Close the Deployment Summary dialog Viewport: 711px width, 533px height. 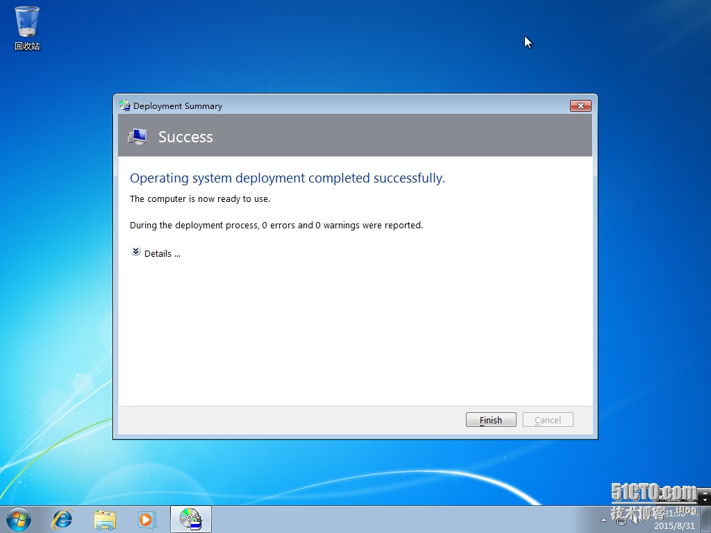[x=580, y=105]
